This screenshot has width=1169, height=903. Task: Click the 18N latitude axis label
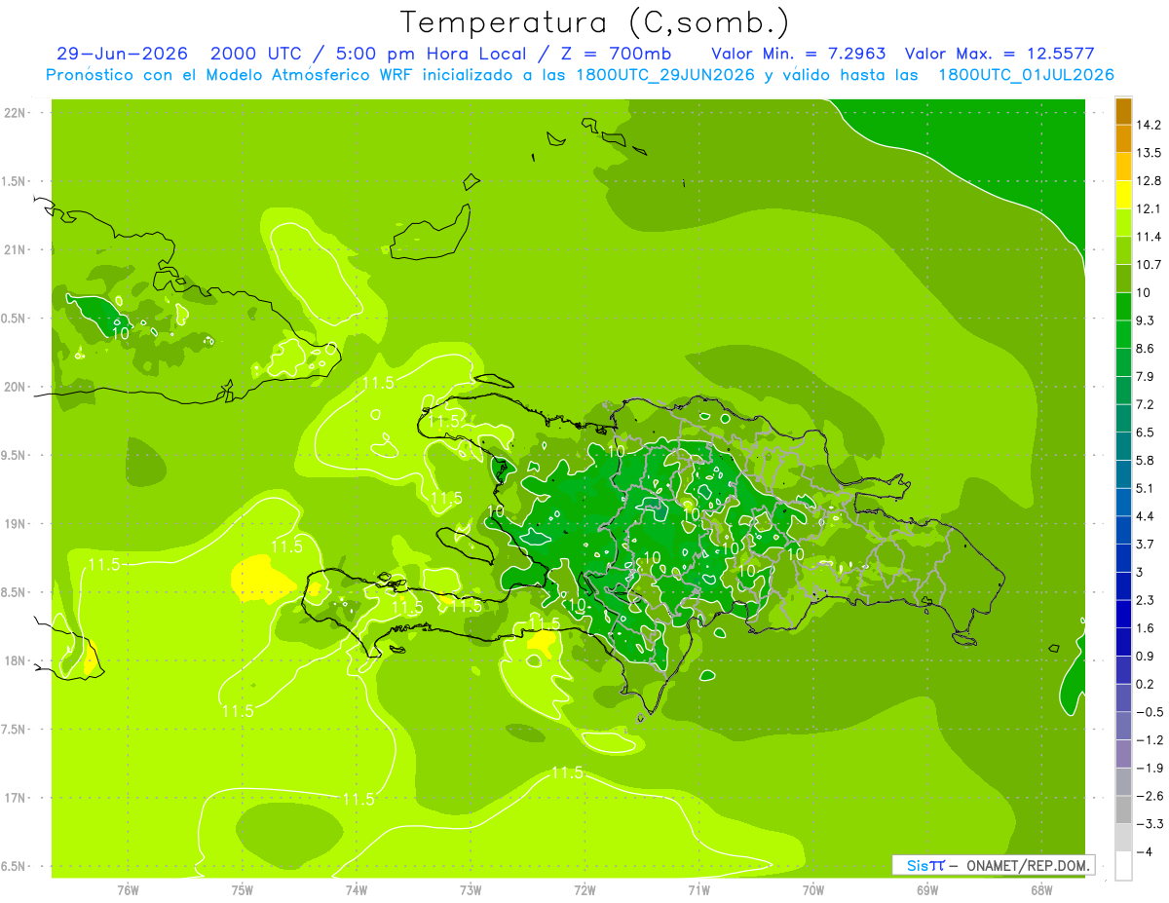coord(16,660)
